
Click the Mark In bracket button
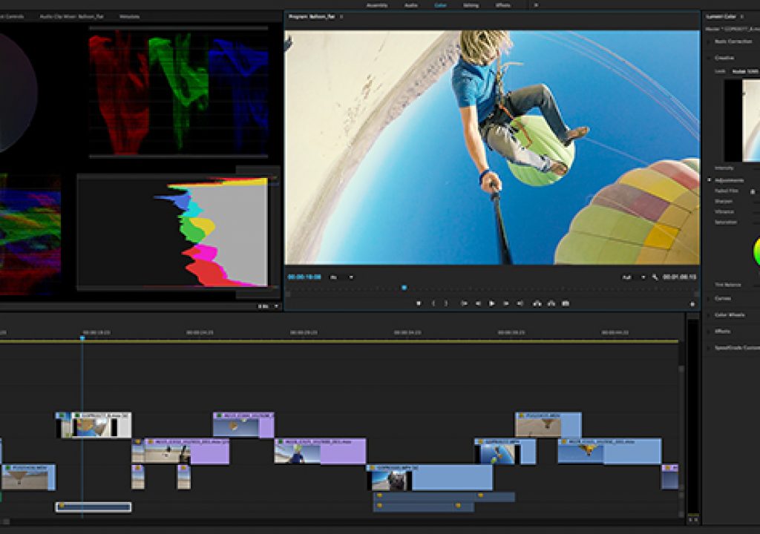click(x=433, y=303)
